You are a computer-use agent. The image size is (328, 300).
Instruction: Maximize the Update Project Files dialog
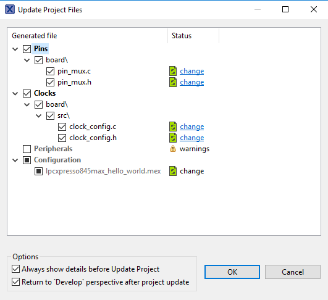[285, 9]
